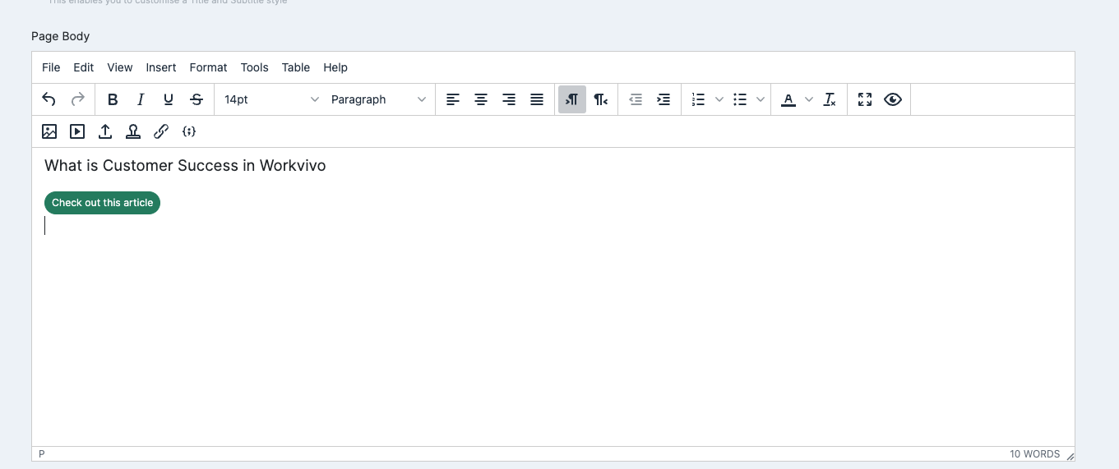
Task: Click the stamp icon in toolbar
Action: click(133, 131)
